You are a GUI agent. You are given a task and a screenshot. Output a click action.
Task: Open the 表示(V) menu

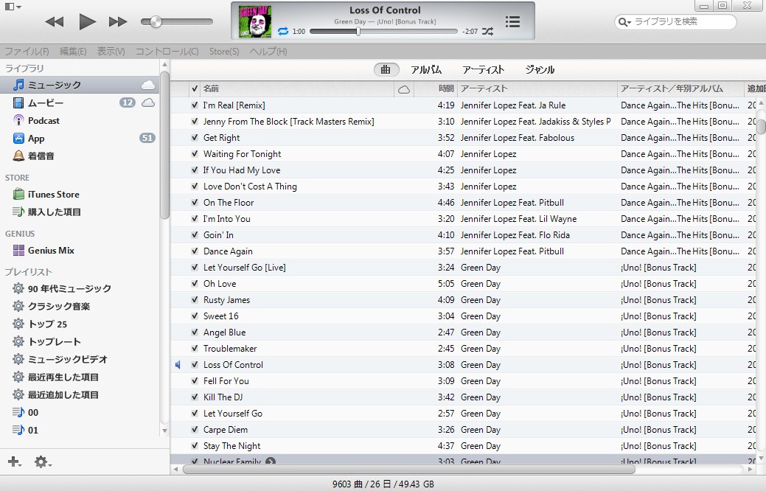click(111, 52)
